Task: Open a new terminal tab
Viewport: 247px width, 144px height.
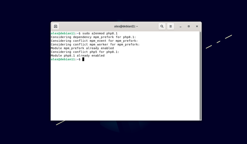Action: (x=55, y=26)
